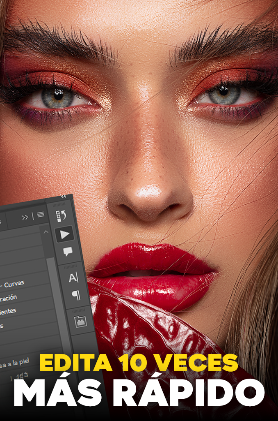Select the action ending in "ración"
278x421 pixels.
click(x=9, y=297)
